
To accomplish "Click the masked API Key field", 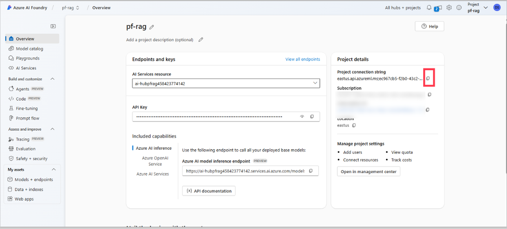I will [x=226, y=116].
